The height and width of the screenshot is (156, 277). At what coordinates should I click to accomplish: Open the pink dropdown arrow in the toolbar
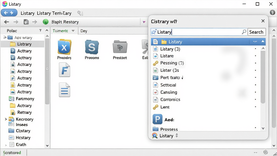point(144,22)
